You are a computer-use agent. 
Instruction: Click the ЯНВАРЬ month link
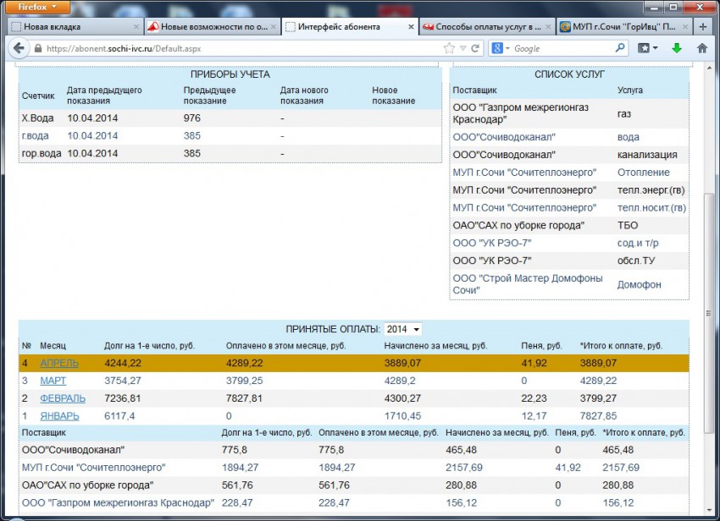tap(59, 416)
